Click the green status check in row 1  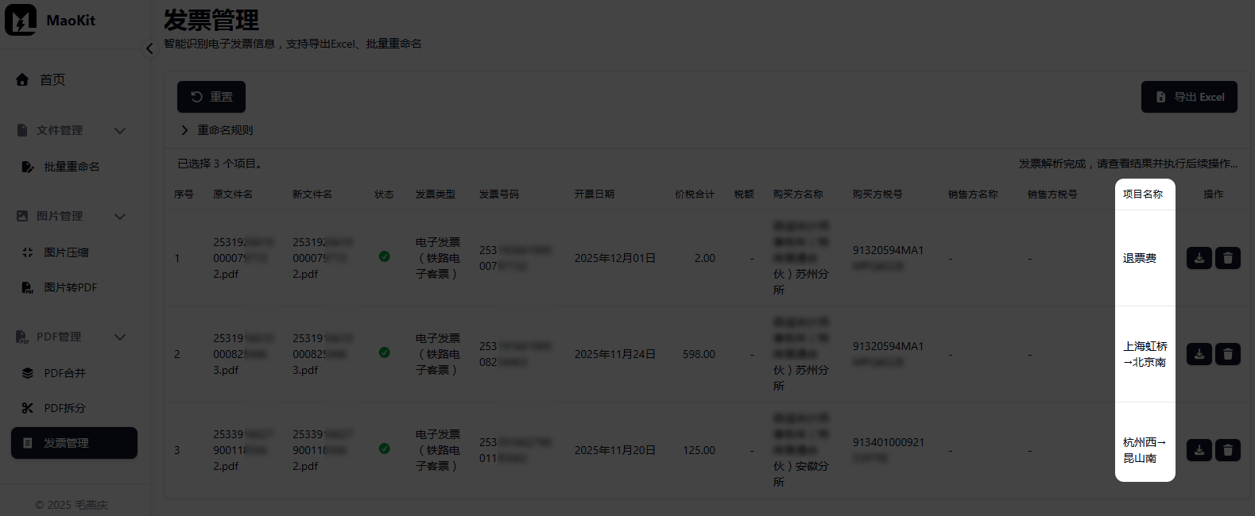coord(385,256)
